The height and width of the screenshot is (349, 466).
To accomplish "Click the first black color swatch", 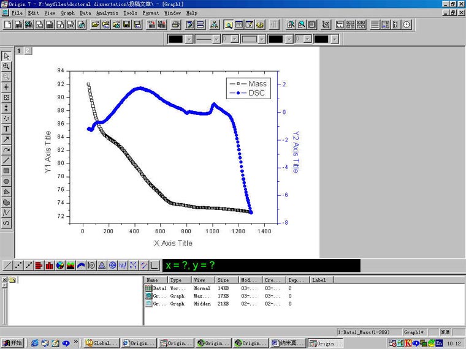I will [x=175, y=39].
